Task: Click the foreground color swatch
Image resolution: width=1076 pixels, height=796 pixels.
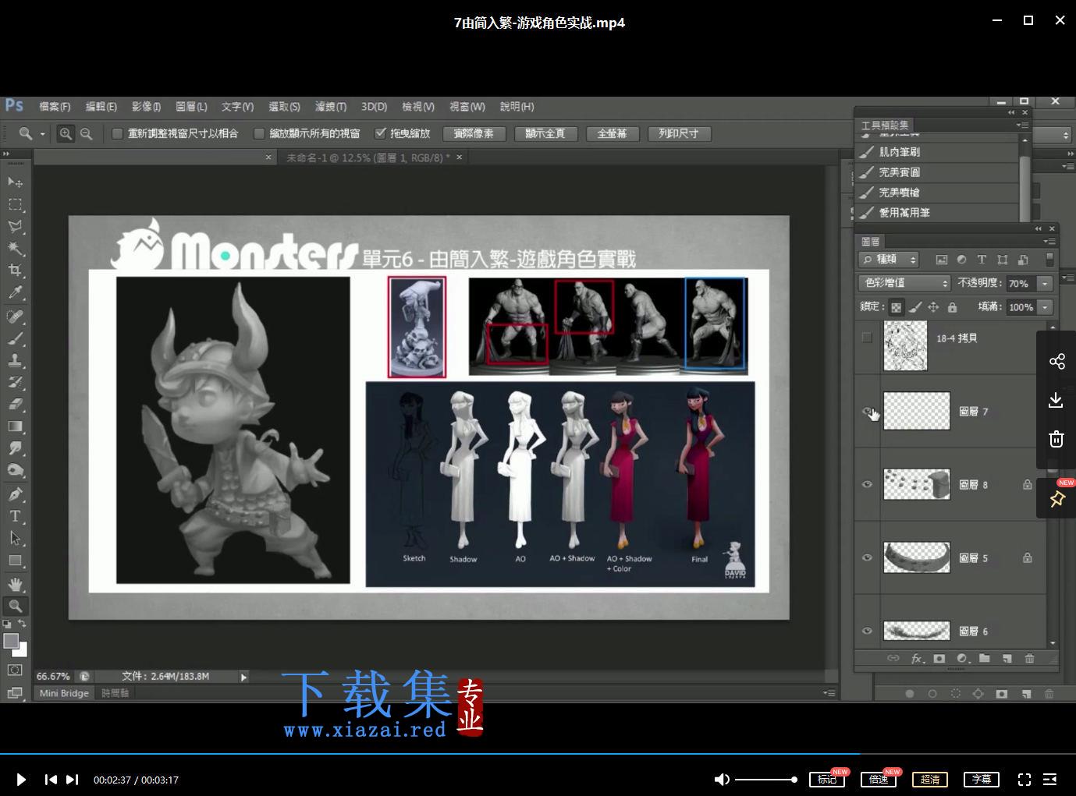Action: [x=11, y=641]
